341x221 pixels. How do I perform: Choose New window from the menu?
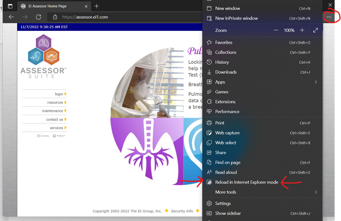[262, 8]
